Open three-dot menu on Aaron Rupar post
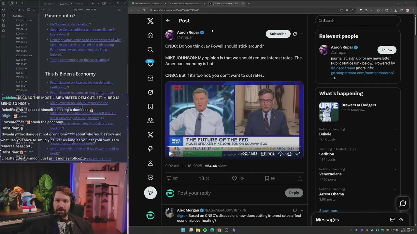 coord(301,34)
